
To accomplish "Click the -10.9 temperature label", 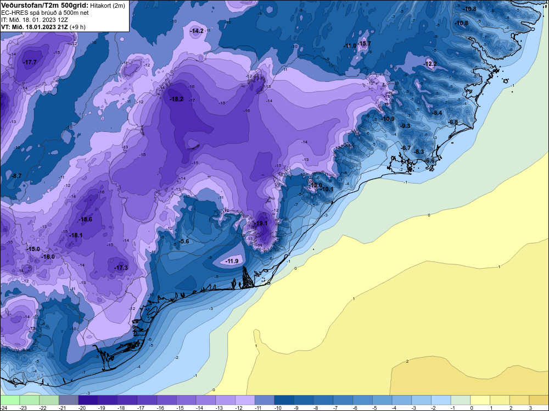I will point(388,119).
